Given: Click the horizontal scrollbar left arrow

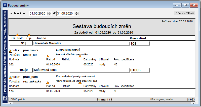Looking at the screenshot, I should (10, 103).
